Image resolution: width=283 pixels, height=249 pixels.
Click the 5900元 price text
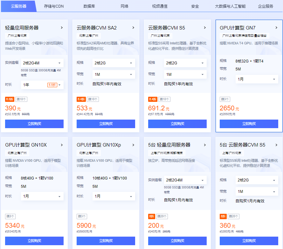click(86, 226)
